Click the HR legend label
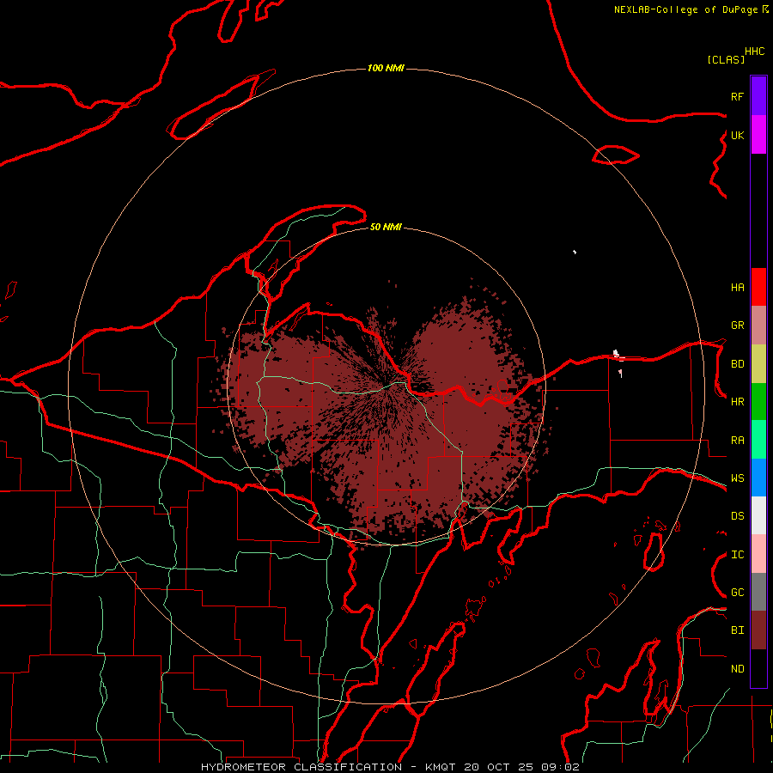The height and width of the screenshot is (773, 773). click(737, 402)
